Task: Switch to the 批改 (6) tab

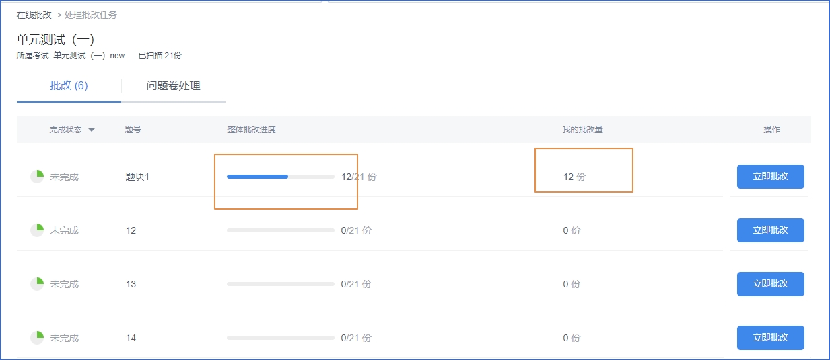Action: (x=69, y=85)
